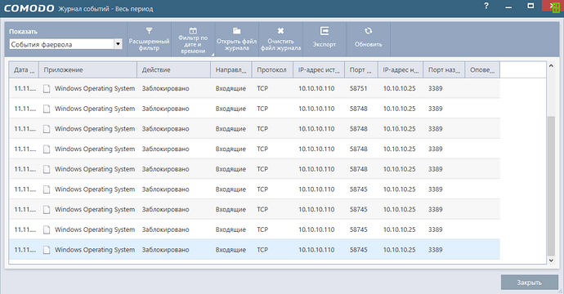Open the help question mark icon
The width and height of the screenshot is (564, 294).
[486, 6]
